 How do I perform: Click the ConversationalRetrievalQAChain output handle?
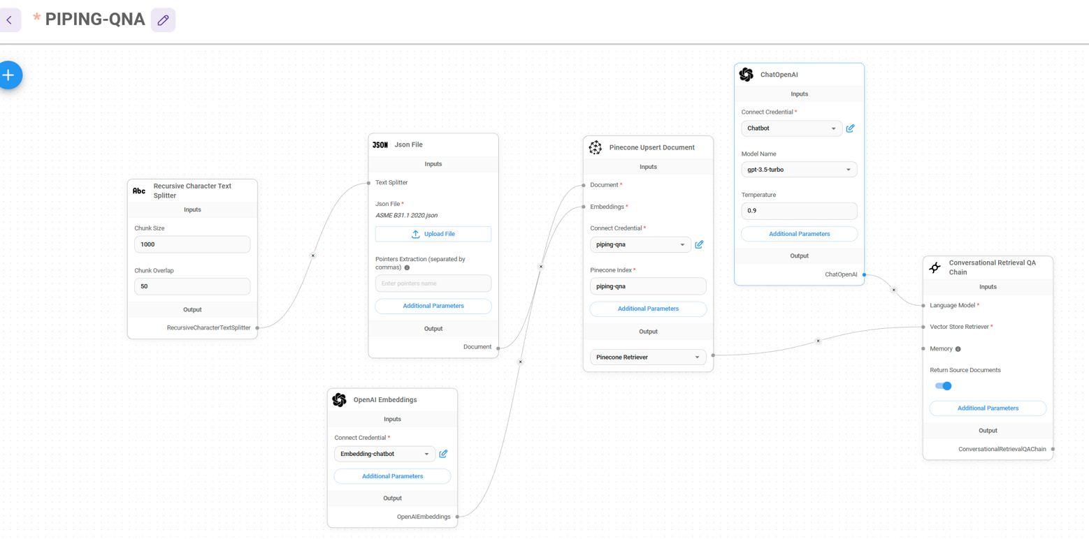(x=1053, y=449)
